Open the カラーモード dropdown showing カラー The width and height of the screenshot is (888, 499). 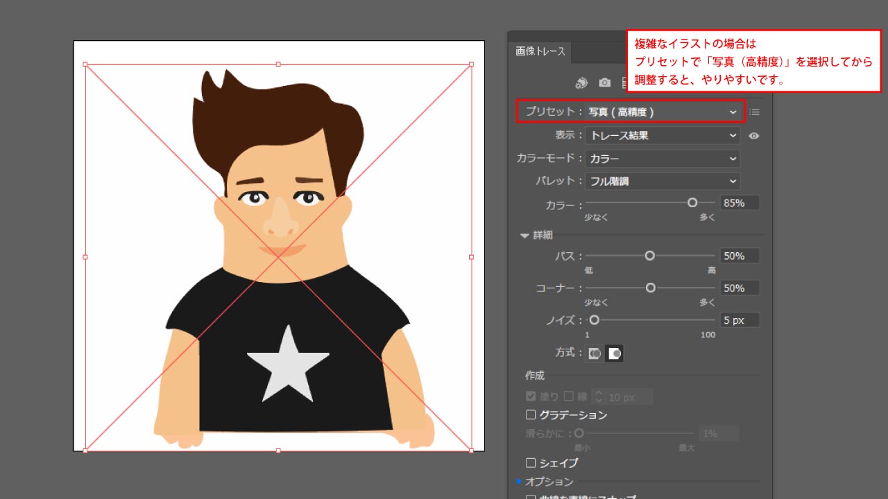(x=663, y=159)
